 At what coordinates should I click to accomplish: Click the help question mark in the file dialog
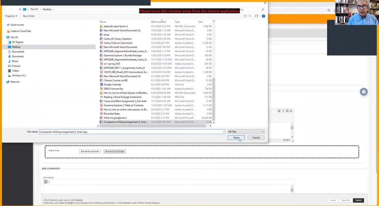(263, 16)
